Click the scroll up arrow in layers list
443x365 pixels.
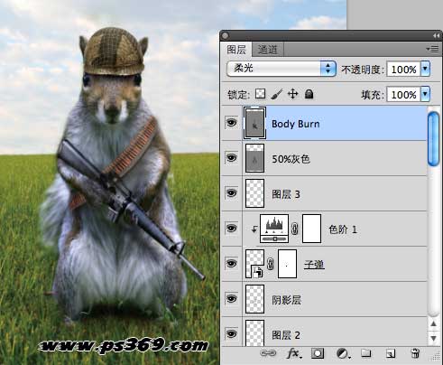[433, 324]
